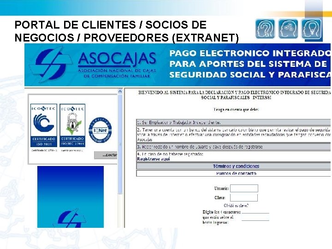The height and width of the screenshot is (249, 332).
Task: Click the IQNet certification seal
Action: click(x=100, y=130)
